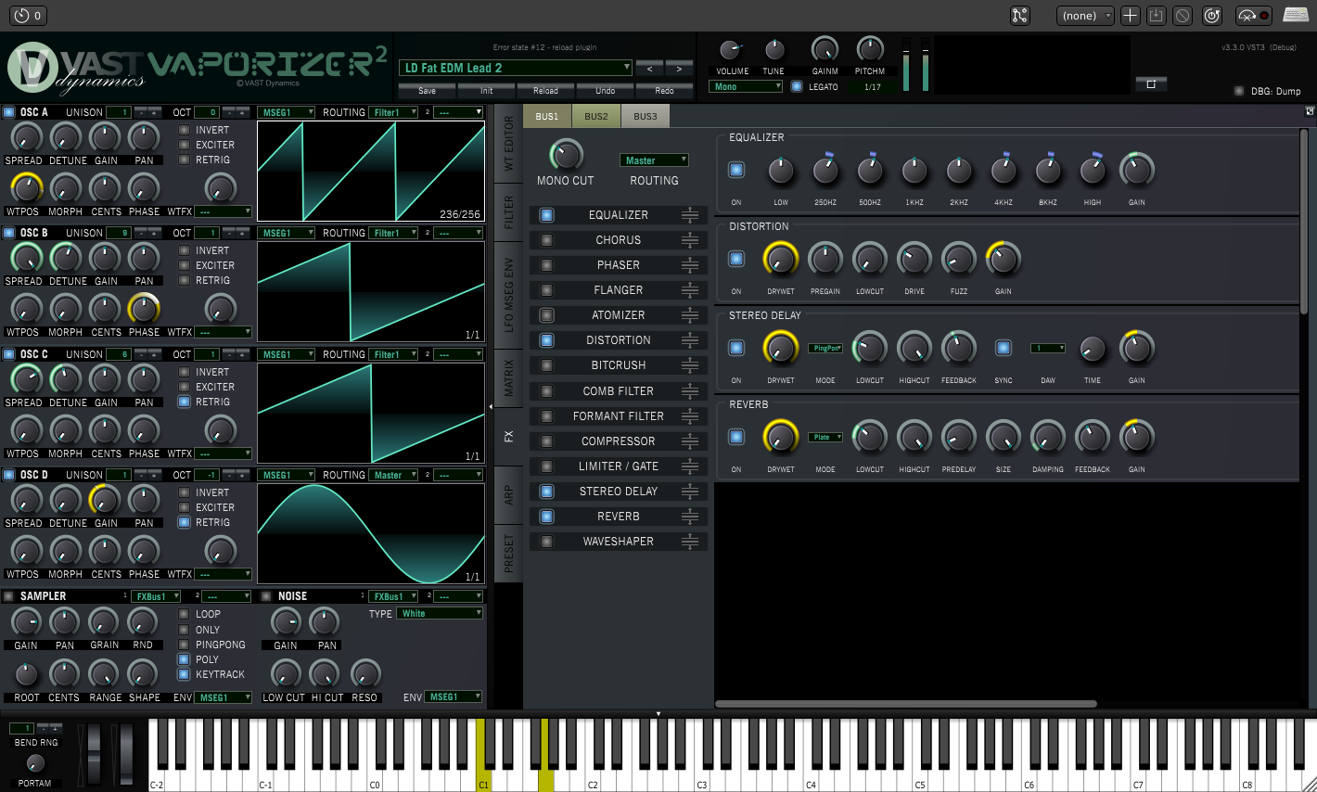This screenshot has height=792, width=1317.
Task: Click the routing graph icon in top bar
Action: (1020, 16)
